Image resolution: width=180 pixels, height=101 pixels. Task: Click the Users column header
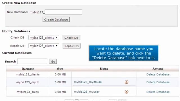pos(104,69)
